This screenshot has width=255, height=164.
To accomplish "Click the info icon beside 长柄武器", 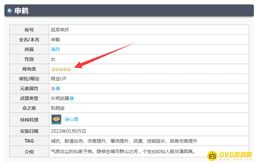I will [72, 99].
